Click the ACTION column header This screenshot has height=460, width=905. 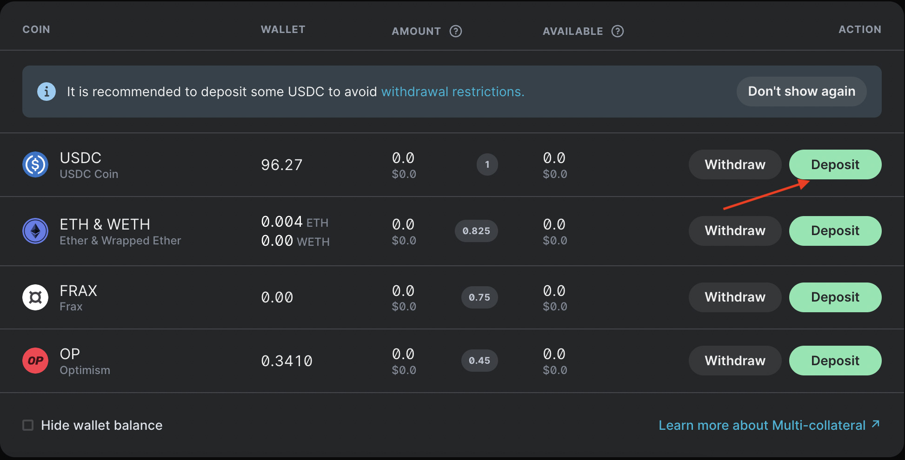click(x=860, y=29)
